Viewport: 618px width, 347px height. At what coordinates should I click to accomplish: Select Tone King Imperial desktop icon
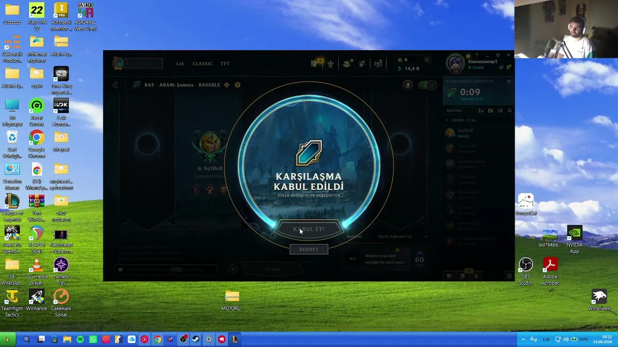(x=61, y=81)
